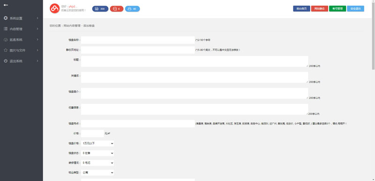Click the power icon beside 退出系统
Screen dimensions: 375x181
(6, 61)
